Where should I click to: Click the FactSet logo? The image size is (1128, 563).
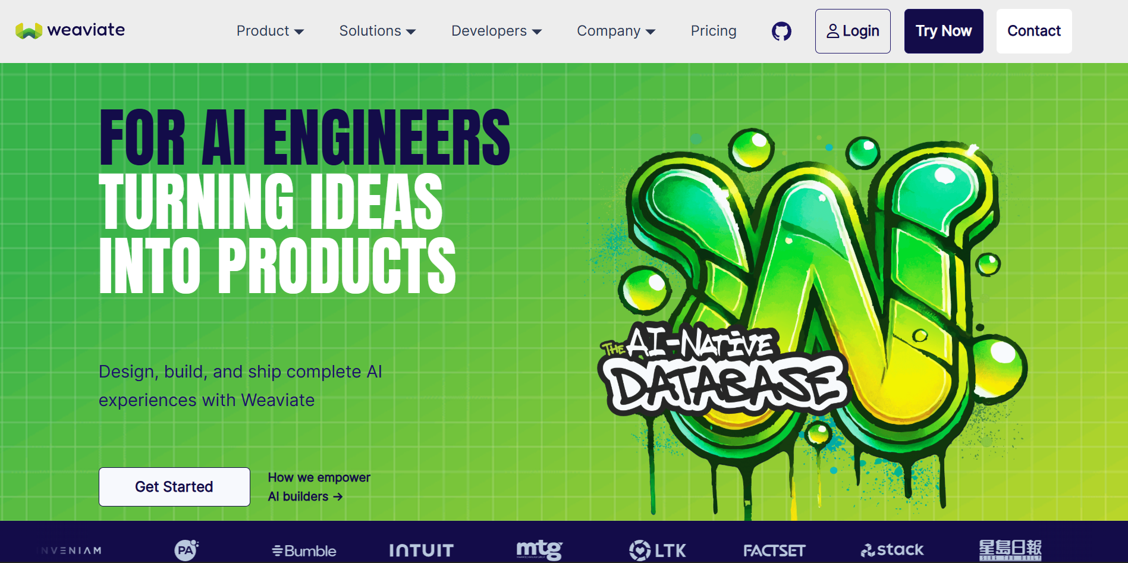click(774, 551)
